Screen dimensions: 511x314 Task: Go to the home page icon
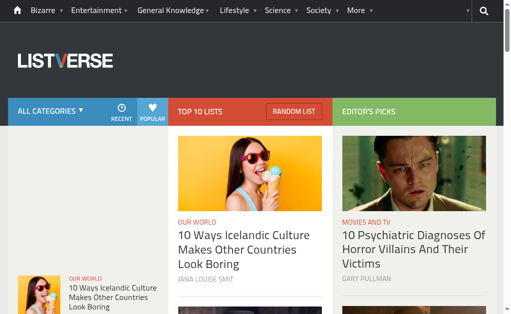click(x=17, y=10)
